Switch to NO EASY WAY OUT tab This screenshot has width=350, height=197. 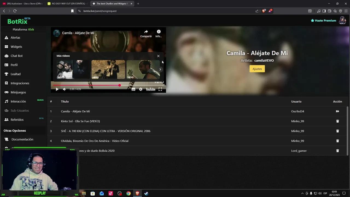[67, 4]
